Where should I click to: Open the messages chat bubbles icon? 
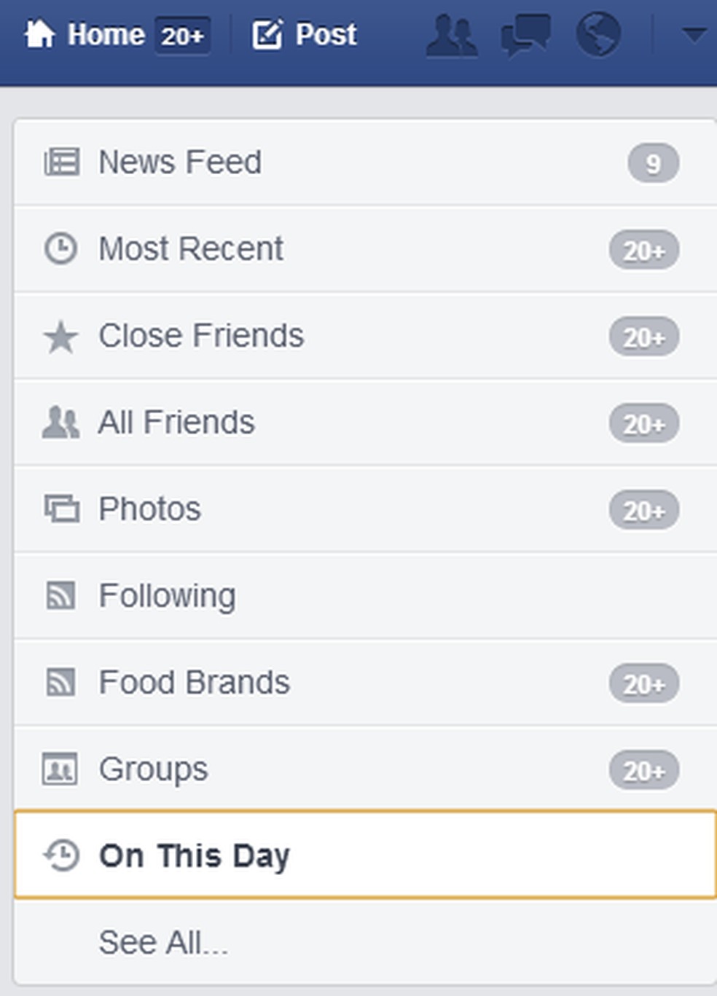tap(525, 35)
